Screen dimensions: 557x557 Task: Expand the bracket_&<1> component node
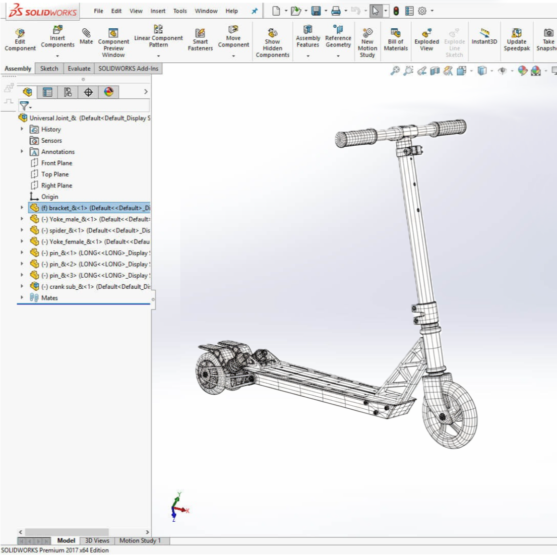[22, 208]
